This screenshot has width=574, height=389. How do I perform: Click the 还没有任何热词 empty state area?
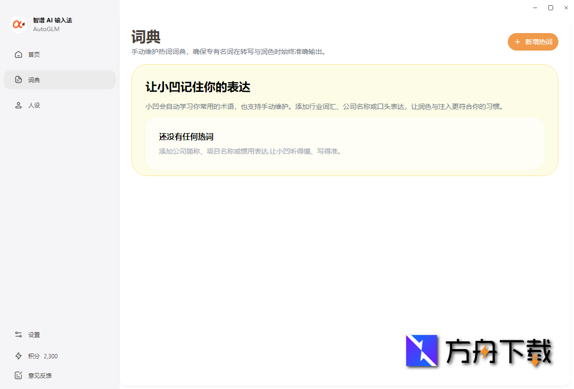[345, 144]
